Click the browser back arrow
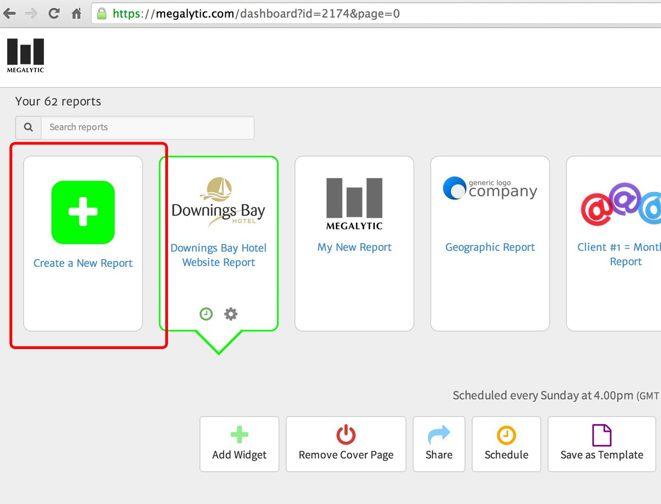This screenshot has height=504, width=661. click(x=9, y=14)
